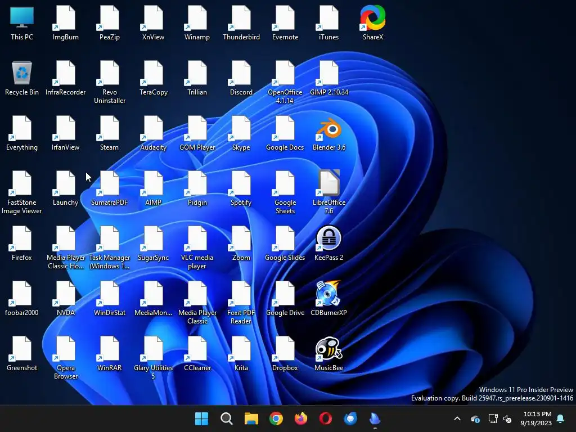This screenshot has width=576, height=432.
Task: Select the Everything shortcut
Action: [x=22, y=133]
